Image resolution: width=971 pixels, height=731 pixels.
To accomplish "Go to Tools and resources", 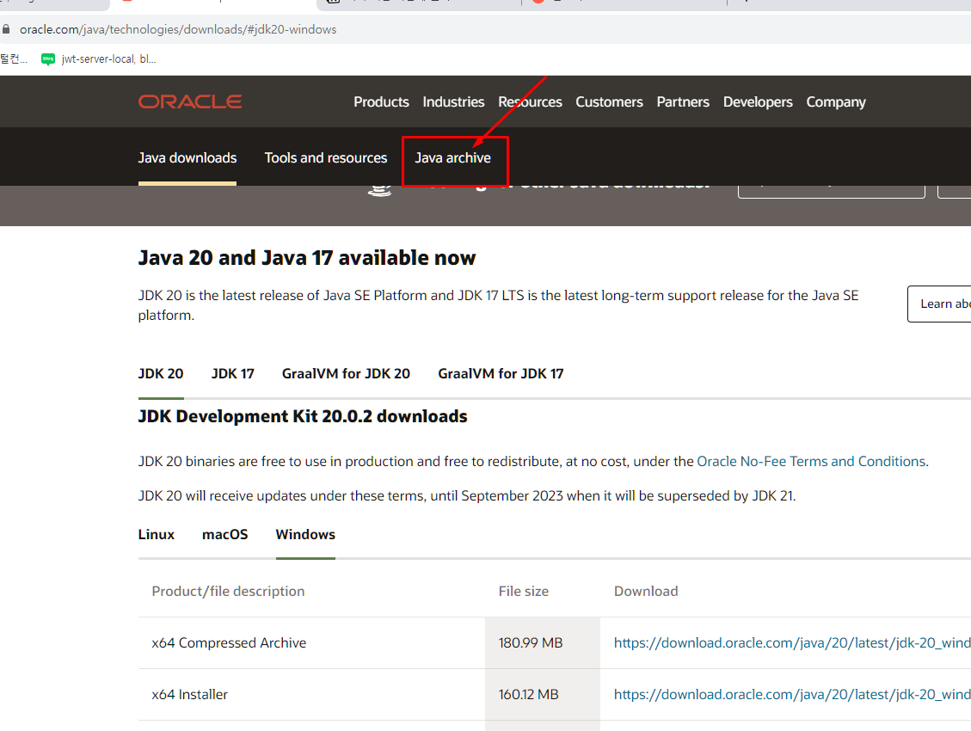I will coord(326,158).
